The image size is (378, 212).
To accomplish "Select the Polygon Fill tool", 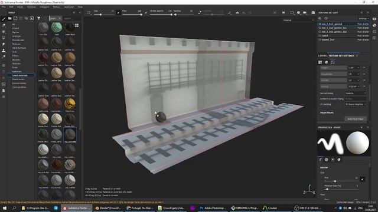I will [4, 38].
